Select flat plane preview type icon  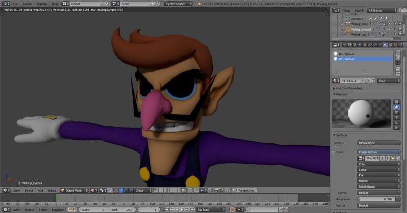(x=397, y=102)
